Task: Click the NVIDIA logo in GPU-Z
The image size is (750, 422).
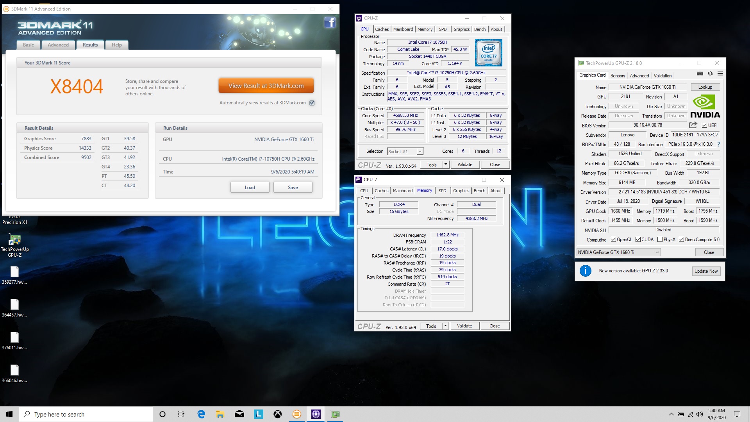Action: coord(705,106)
